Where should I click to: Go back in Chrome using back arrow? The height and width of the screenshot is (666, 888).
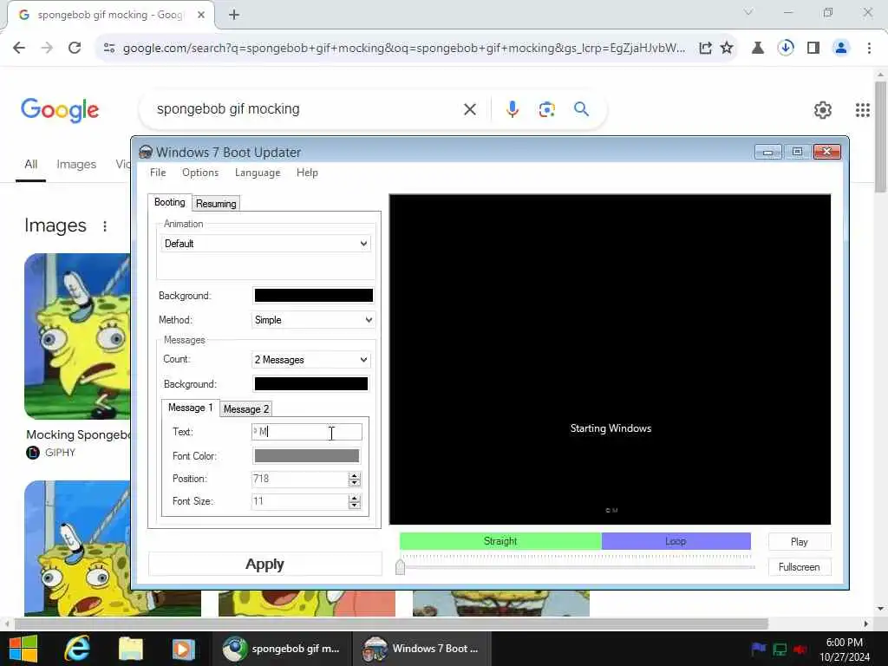point(19,49)
